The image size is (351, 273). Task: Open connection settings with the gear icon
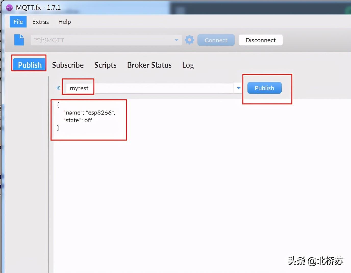pos(190,40)
